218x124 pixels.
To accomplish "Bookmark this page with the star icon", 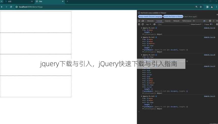I will tap(201, 7).
